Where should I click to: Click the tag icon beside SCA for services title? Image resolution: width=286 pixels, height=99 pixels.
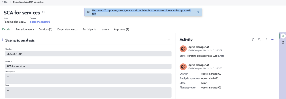(43, 12)
